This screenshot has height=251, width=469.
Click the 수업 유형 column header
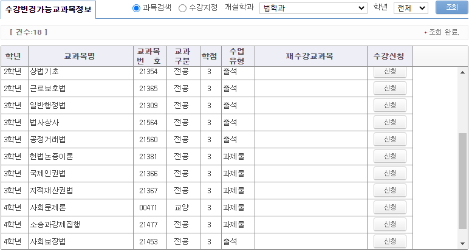238,57
